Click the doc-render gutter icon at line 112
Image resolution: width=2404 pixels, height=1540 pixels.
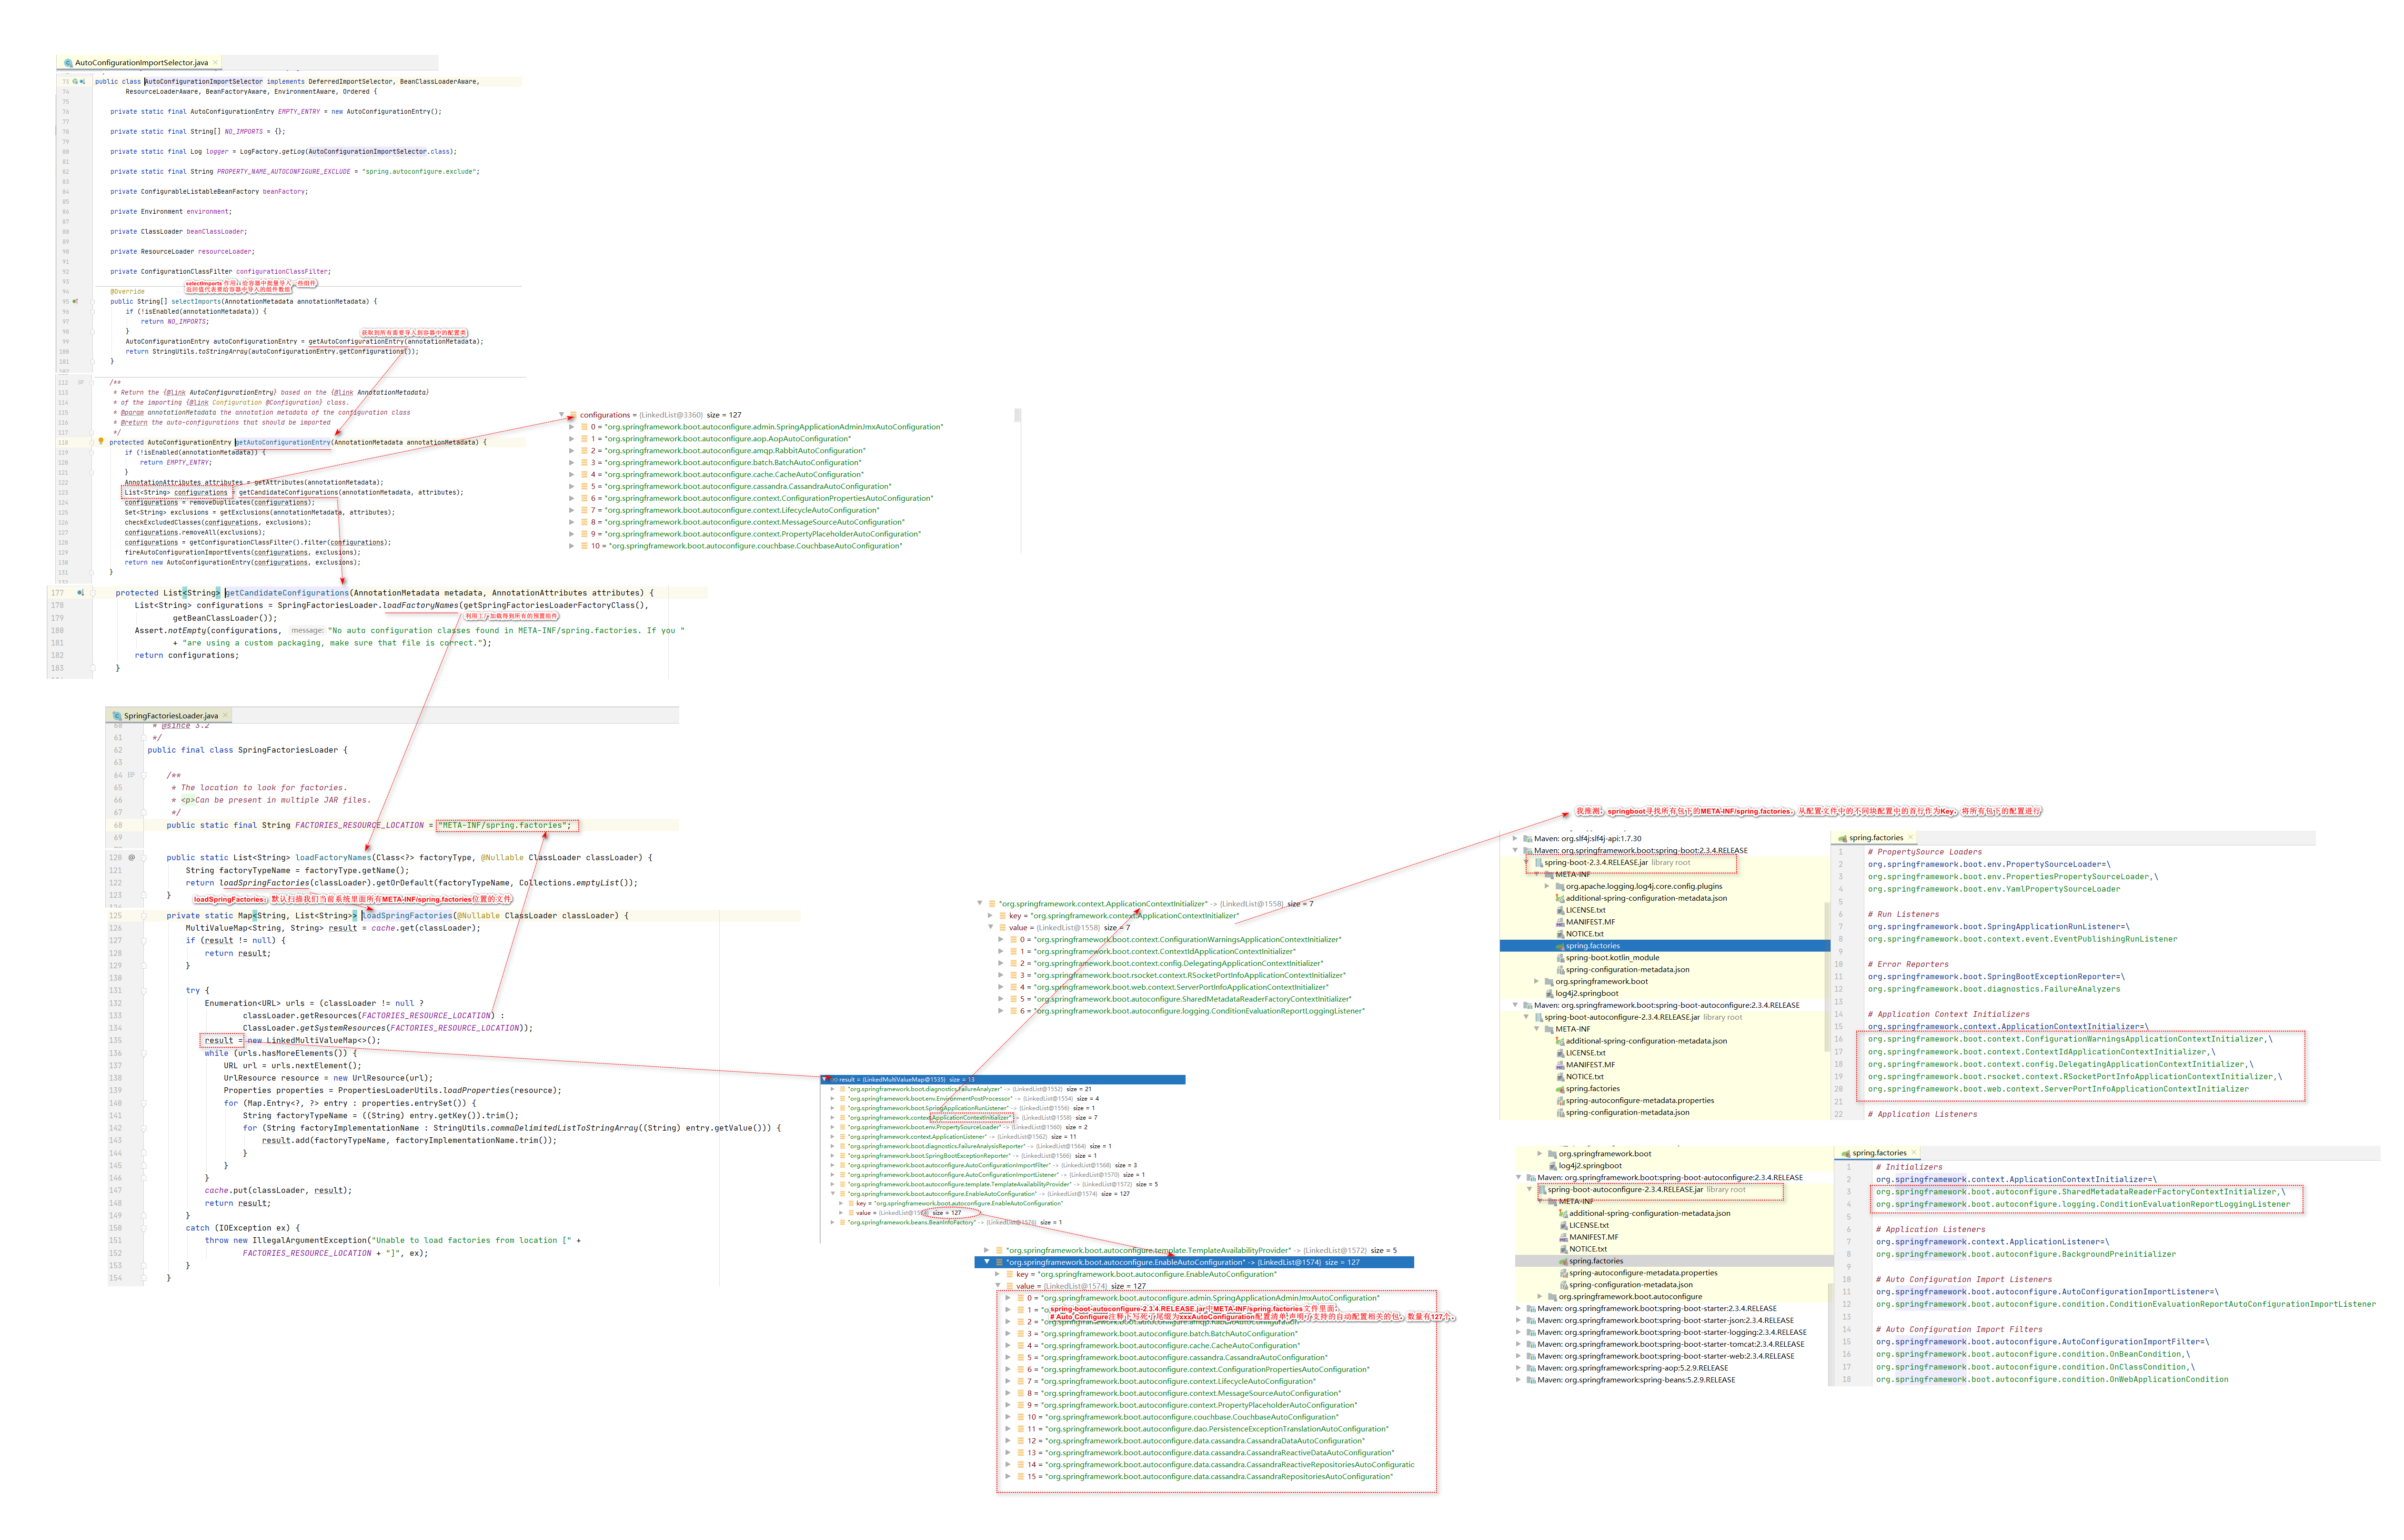pos(81,382)
